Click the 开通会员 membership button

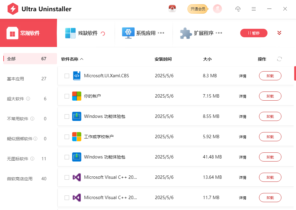click(197, 9)
